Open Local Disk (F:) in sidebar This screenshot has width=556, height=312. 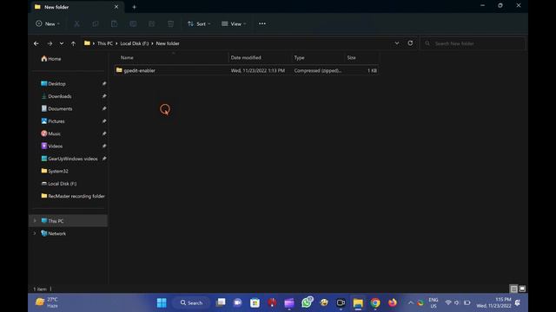point(59,184)
